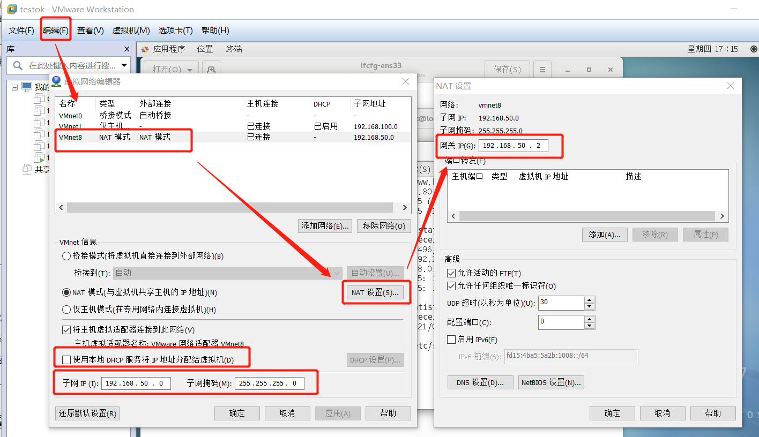The width and height of the screenshot is (759, 437).
Task: Open the 终端 menu in guest top bar
Action: 234,49
